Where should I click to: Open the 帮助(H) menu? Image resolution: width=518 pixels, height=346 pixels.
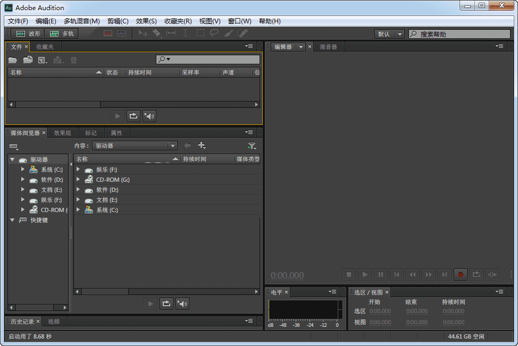point(270,21)
